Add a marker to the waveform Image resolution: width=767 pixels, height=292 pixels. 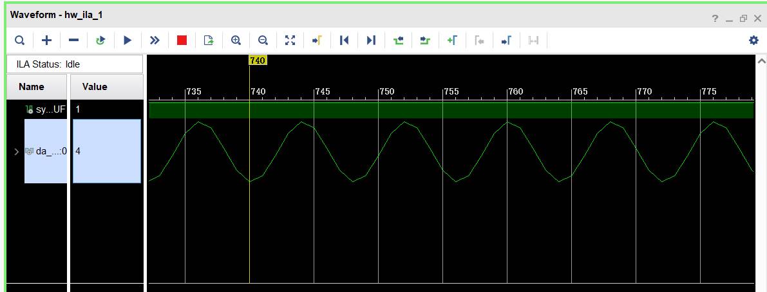click(452, 41)
